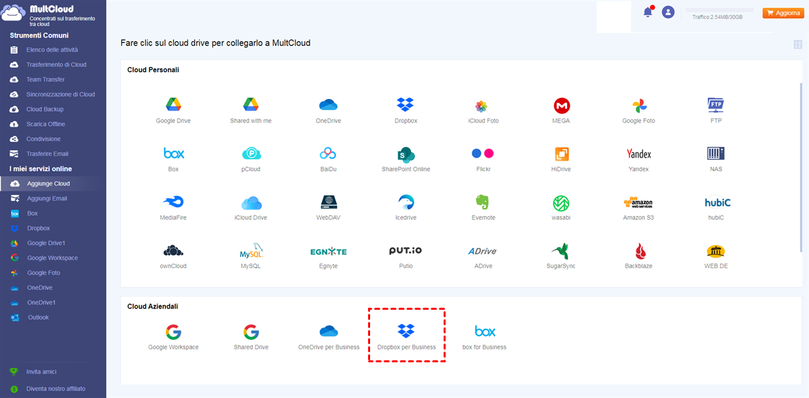Image resolution: width=809 pixels, height=398 pixels.
Task: Add Yandex cloud drive
Action: click(638, 154)
